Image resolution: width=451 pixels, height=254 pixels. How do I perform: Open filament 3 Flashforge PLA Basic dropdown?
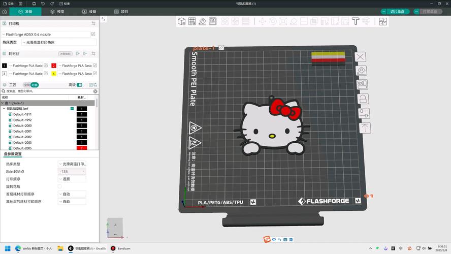(x=25, y=74)
